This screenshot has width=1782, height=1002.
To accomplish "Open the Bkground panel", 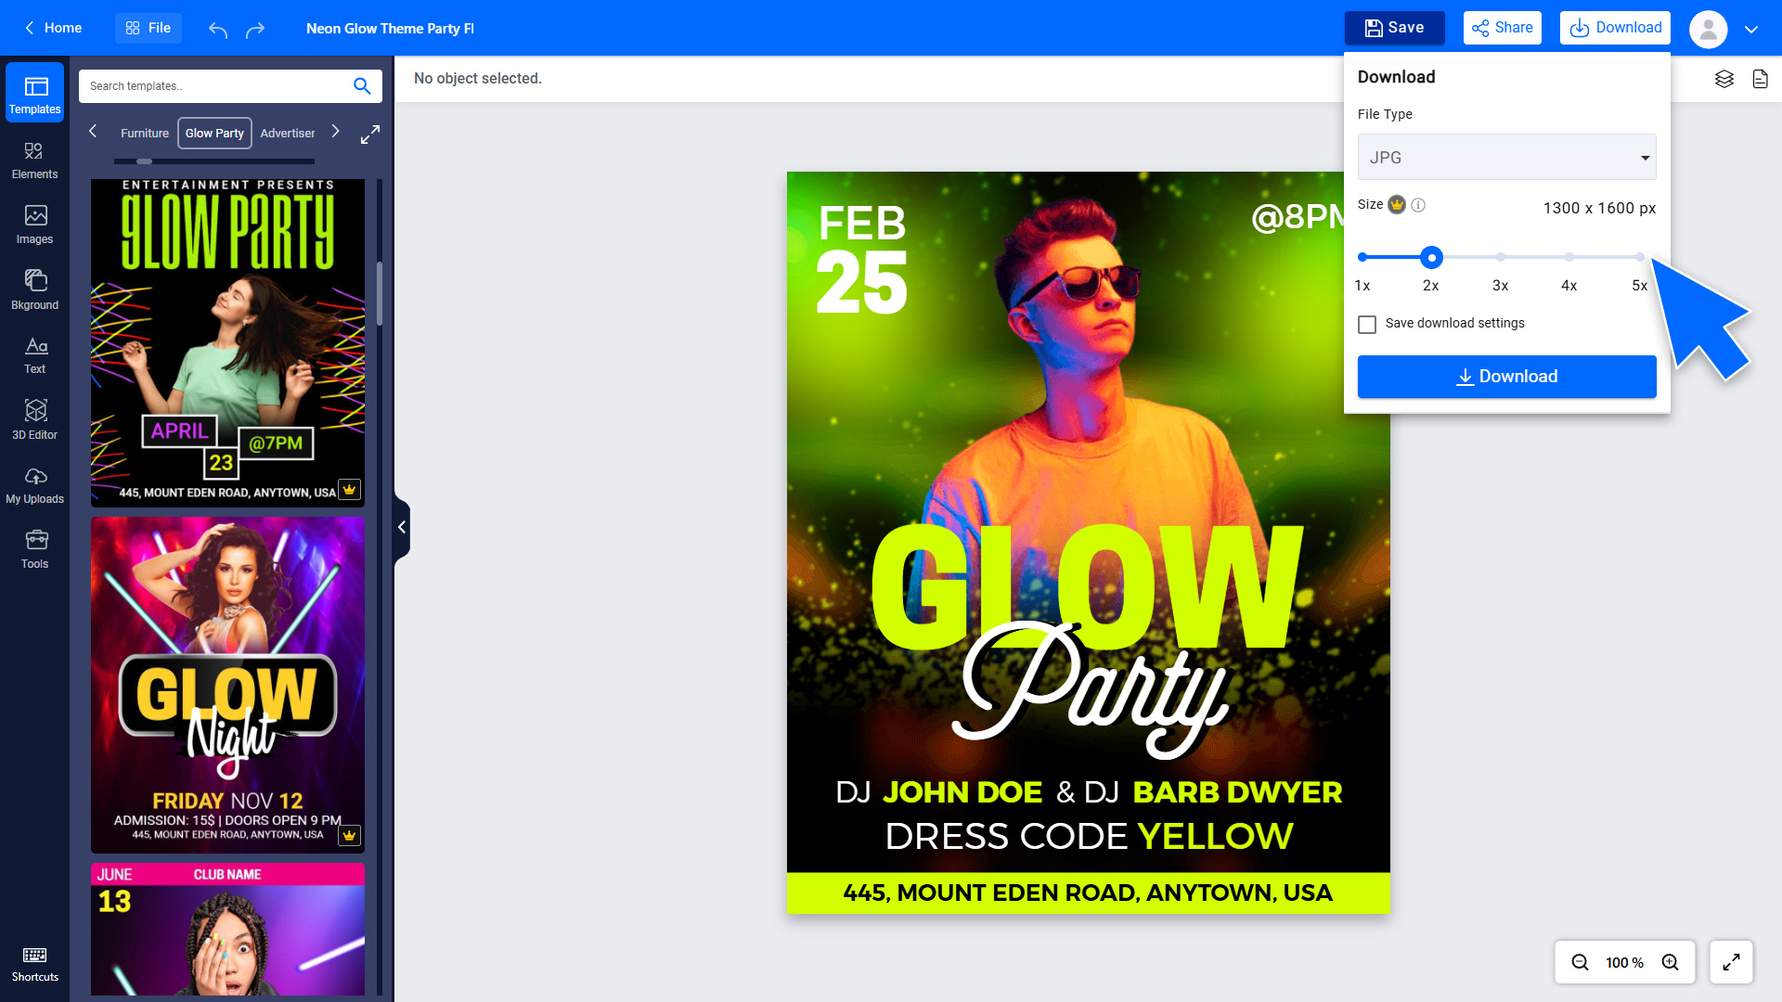I will pyautogui.click(x=34, y=289).
